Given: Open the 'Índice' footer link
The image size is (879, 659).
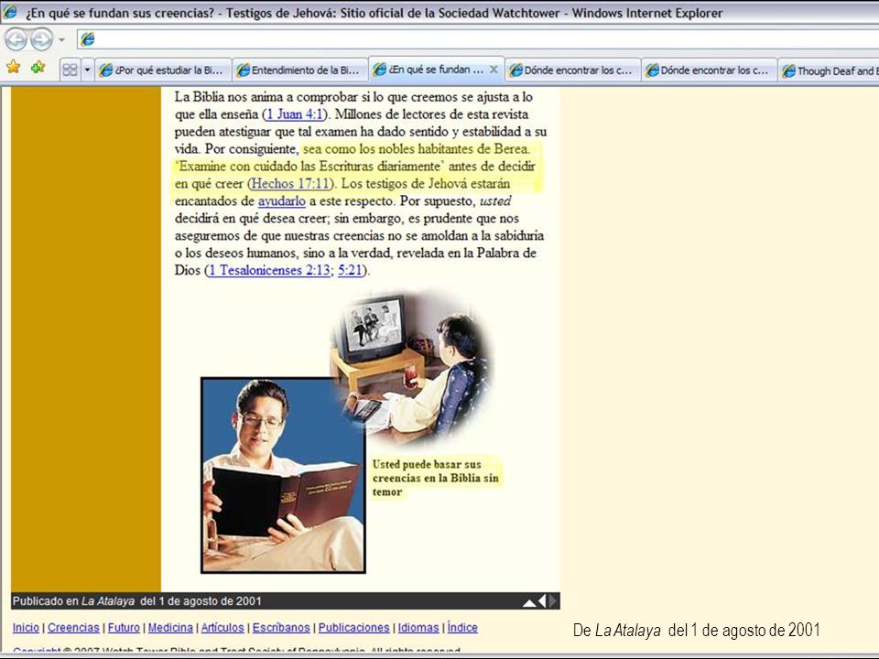Looking at the screenshot, I should [x=462, y=628].
